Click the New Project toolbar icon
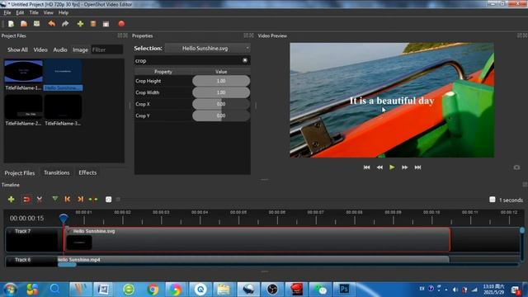The width and height of the screenshot is (528, 297). pos(11,24)
